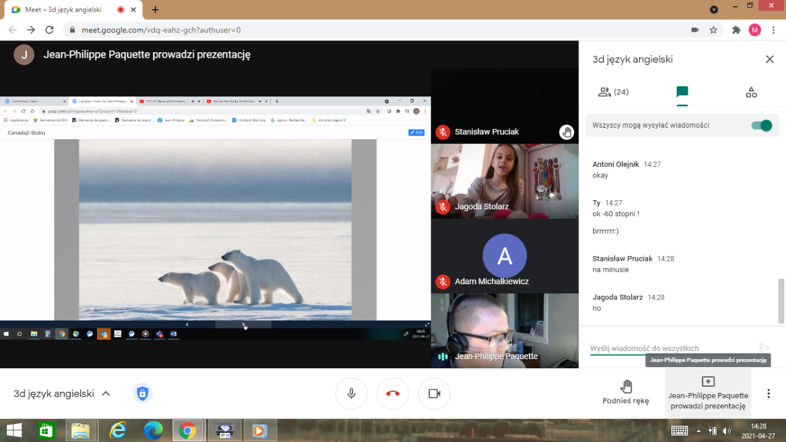This screenshot has width=786, height=442.
Task: Raise hand with Podnieś rękę button
Action: pyautogui.click(x=626, y=393)
